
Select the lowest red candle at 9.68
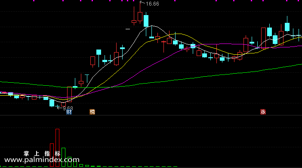click(x=63, y=104)
